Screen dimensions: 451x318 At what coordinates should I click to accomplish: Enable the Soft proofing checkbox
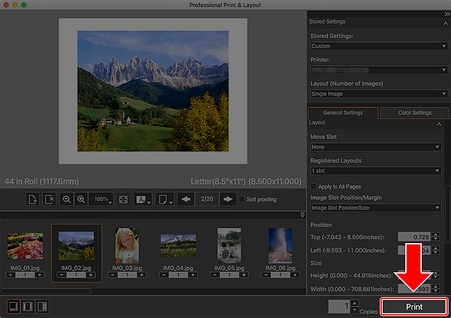[242, 199]
